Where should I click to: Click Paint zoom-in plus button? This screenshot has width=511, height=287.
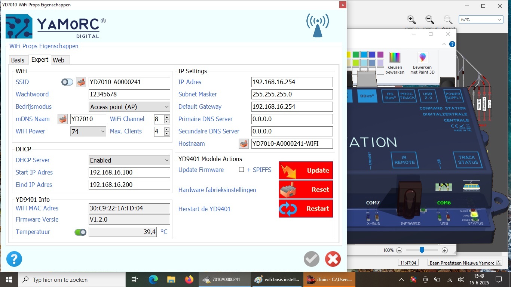coord(445,250)
